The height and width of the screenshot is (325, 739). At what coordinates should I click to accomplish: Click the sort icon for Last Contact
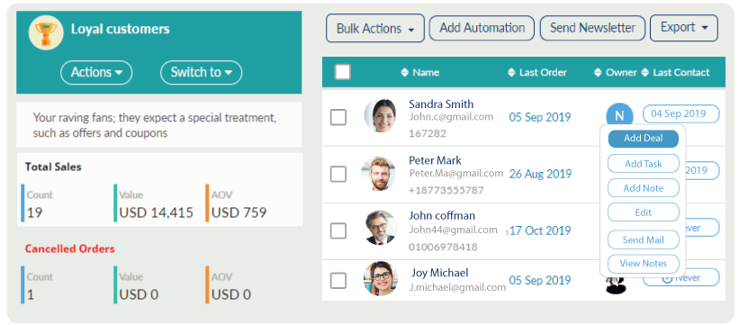(645, 73)
